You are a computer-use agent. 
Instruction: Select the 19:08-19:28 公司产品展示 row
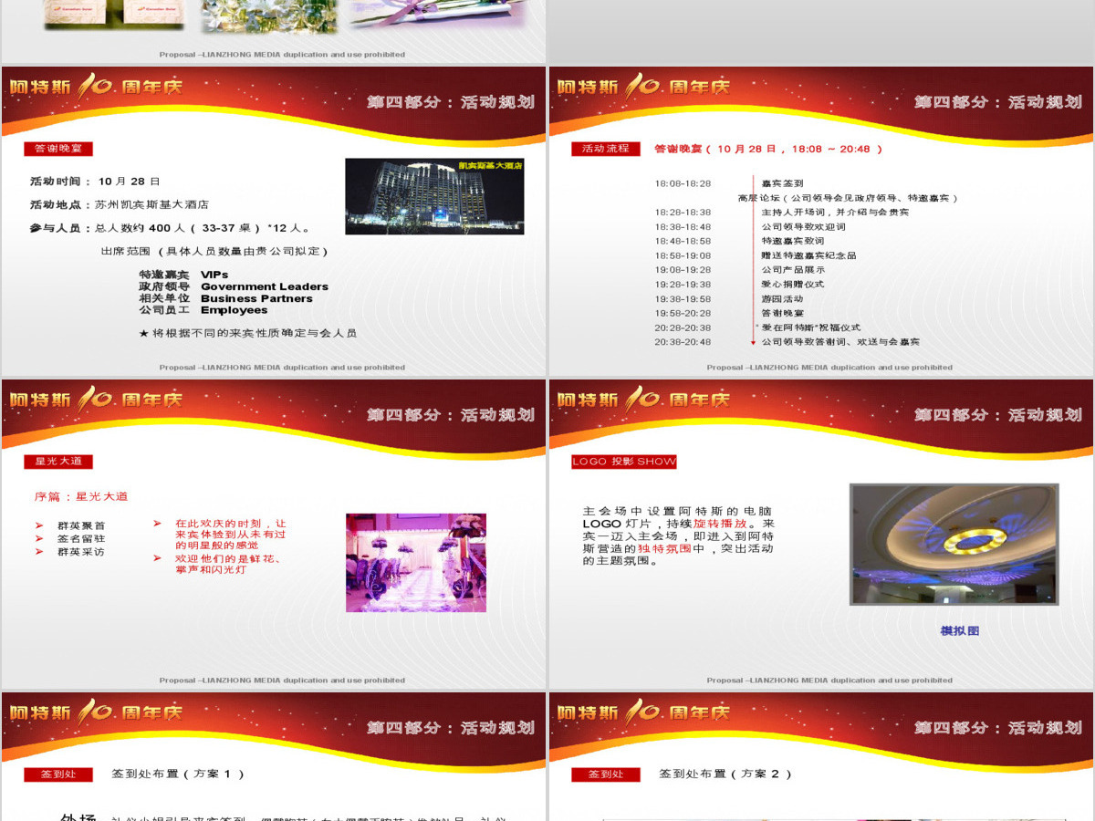(x=739, y=270)
